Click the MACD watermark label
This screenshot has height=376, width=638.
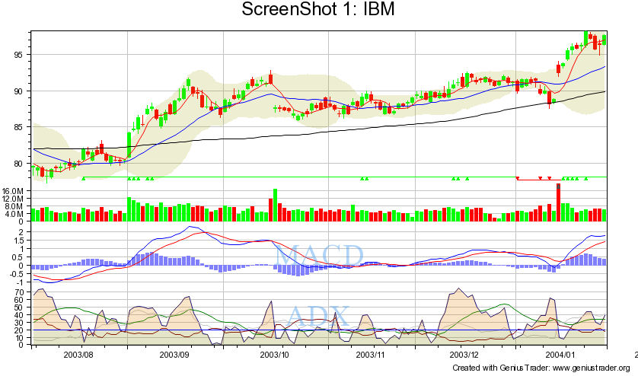pyautogui.click(x=318, y=257)
